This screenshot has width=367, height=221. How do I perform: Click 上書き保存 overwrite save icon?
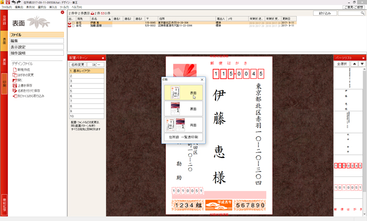point(14,85)
